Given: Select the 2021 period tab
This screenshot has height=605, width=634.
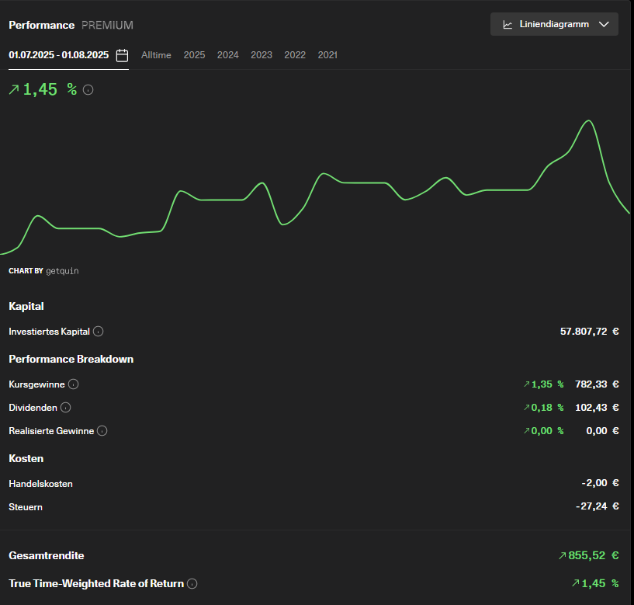Looking at the screenshot, I should [x=327, y=55].
